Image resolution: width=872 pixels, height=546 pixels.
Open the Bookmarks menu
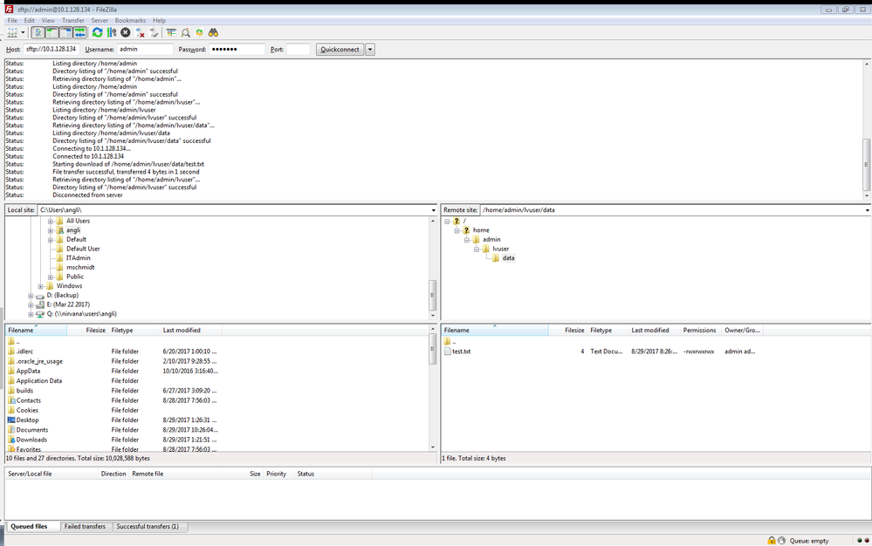click(x=130, y=21)
